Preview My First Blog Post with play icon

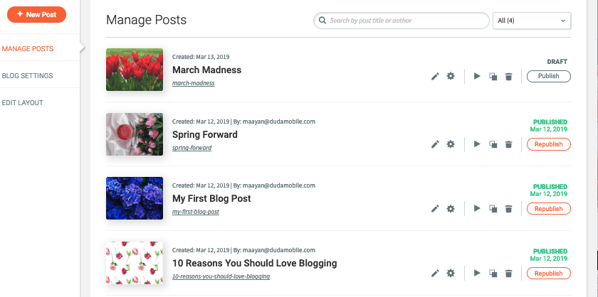[477, 208]
